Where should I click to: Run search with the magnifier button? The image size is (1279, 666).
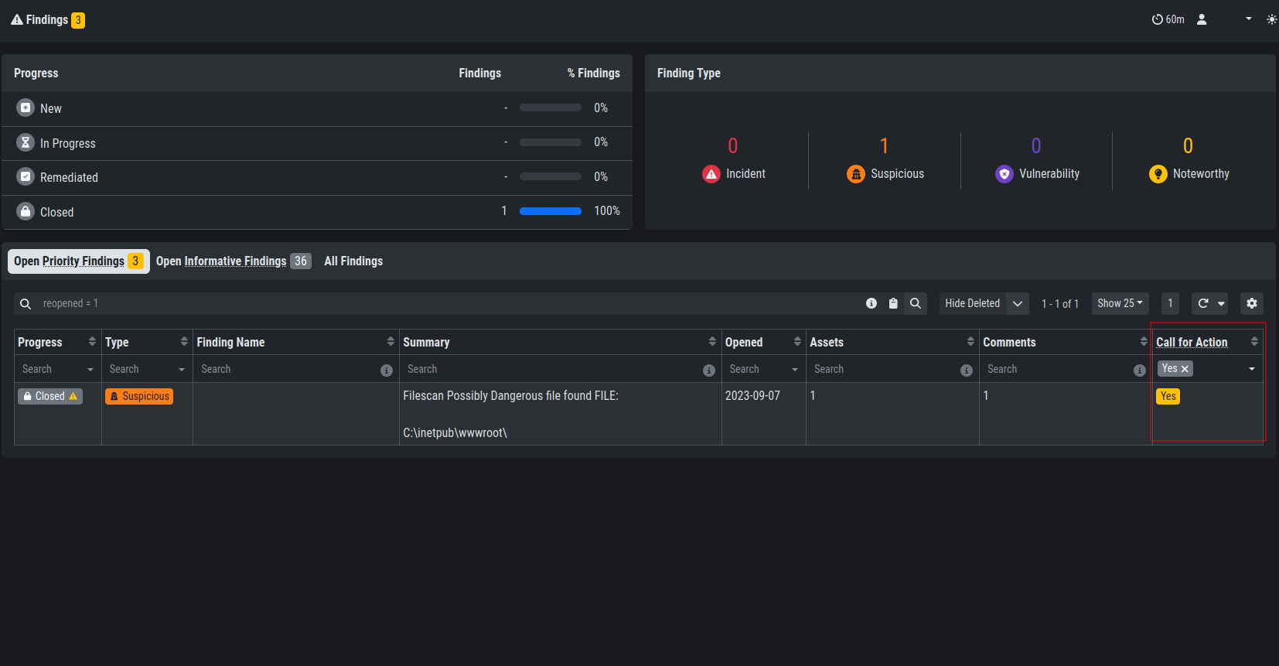(x=916, y=303)
